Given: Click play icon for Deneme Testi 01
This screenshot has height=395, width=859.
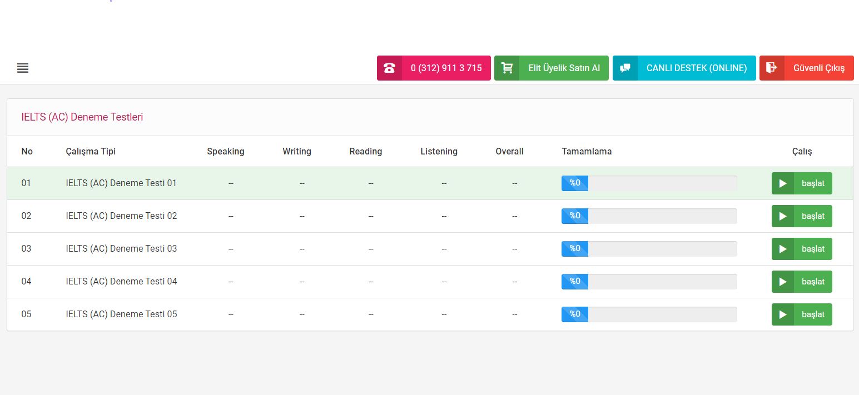Looking at the screenshot, I should 783,183.
